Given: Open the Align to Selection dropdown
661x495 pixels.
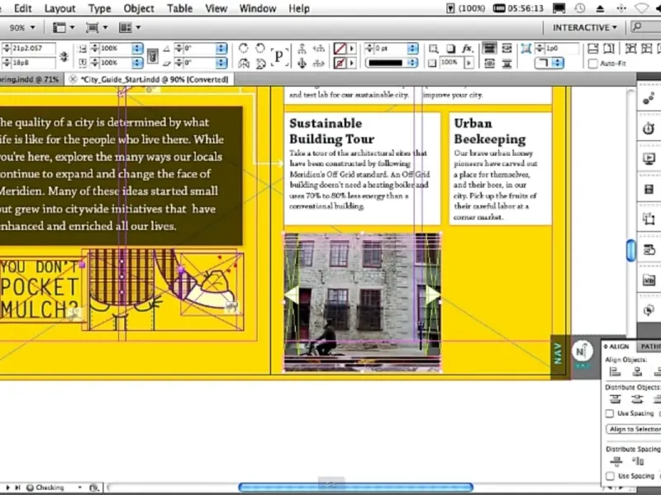Looking at the screenshot, I should point(634,429).
